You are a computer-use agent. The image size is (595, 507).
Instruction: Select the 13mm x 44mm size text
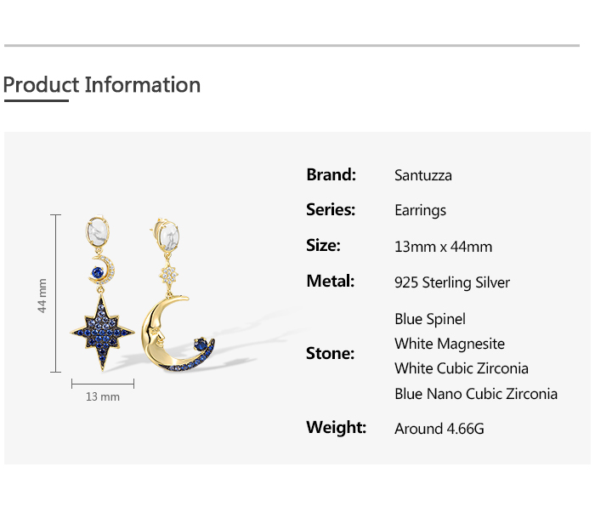coord(443,247)
